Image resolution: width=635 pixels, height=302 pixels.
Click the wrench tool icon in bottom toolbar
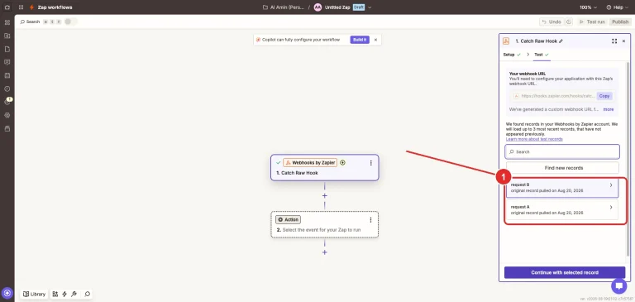[74, 294]
